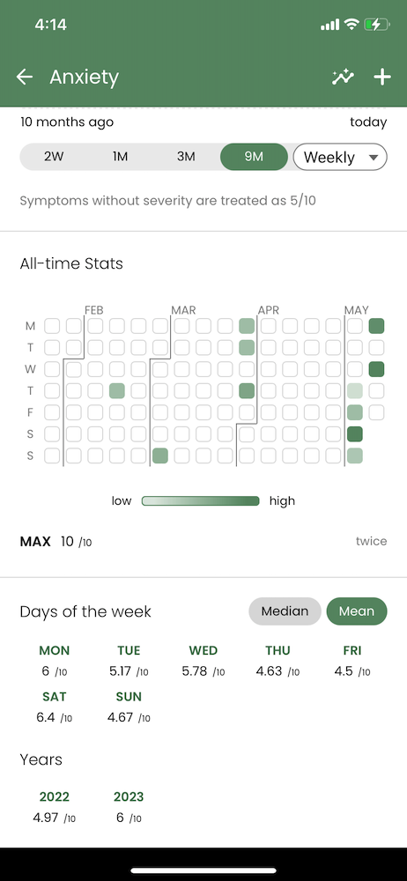
Task: Select the 2W time range
Action: coord(54,157)
